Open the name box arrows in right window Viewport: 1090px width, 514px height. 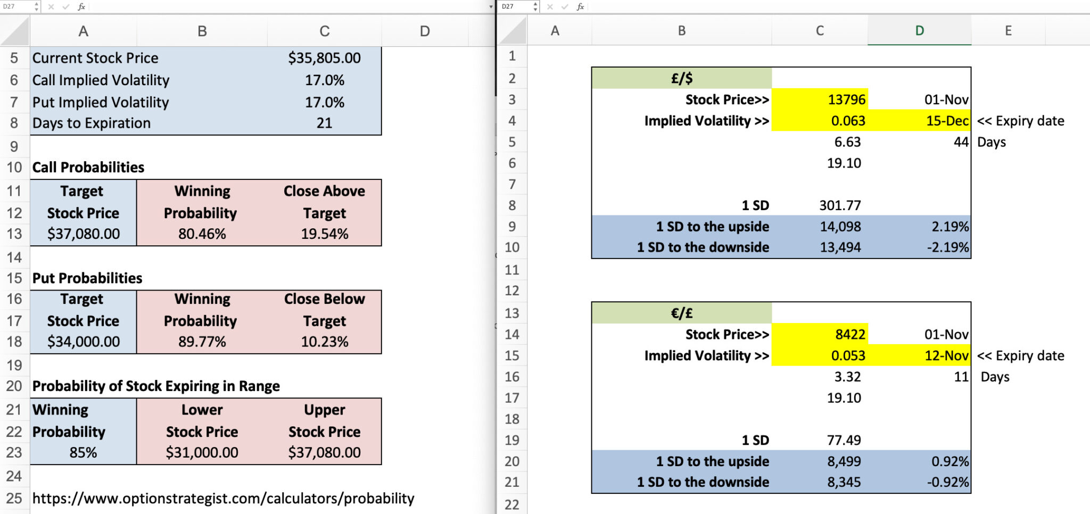(x=535, y=6)
